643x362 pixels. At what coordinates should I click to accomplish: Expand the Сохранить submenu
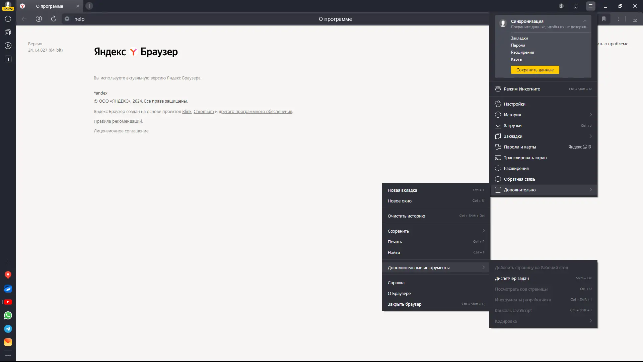pos(483,231)
